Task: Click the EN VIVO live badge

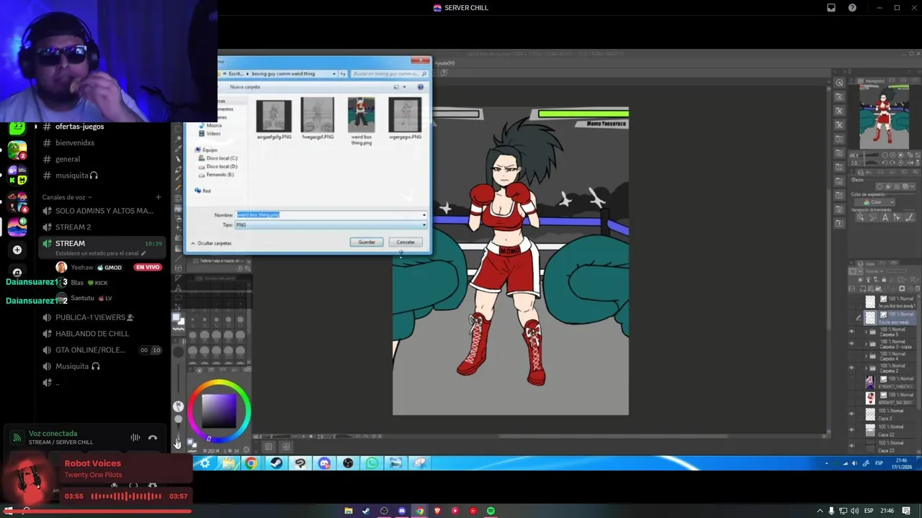Action: [x=147, y=268]
